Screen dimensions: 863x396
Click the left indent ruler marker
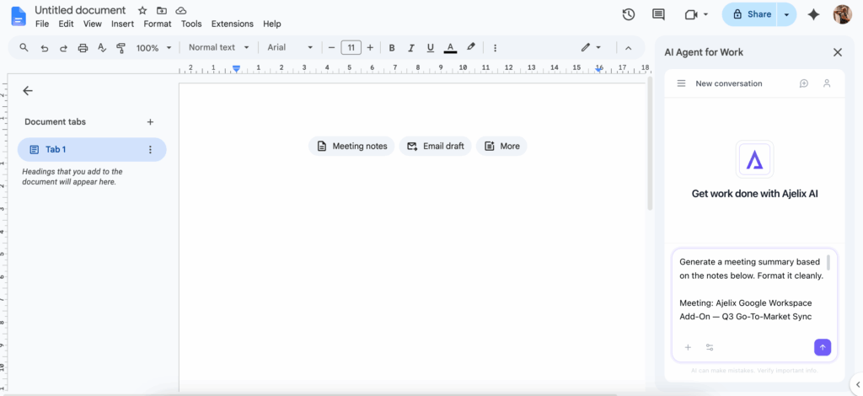coord(236,69)
